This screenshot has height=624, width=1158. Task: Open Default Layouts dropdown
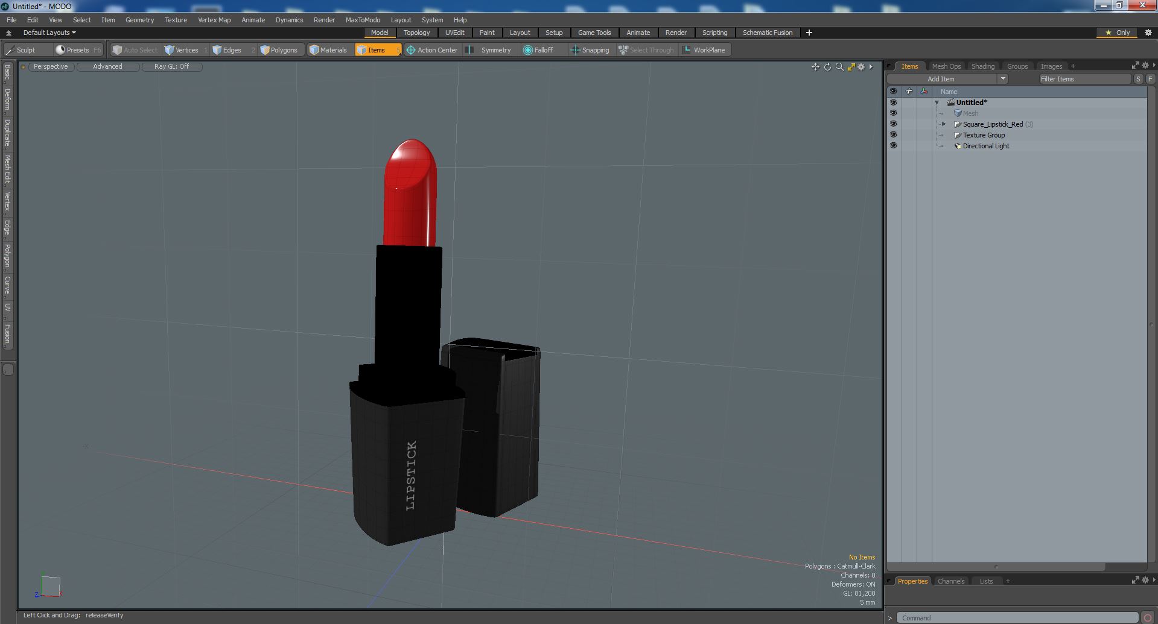point(49,33)
